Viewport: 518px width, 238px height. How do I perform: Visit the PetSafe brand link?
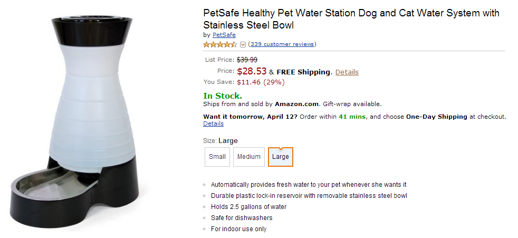(224, 35)
